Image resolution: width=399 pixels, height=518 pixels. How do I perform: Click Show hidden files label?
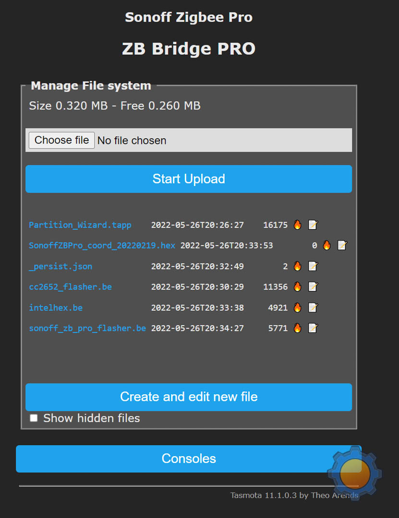click(x=92, y=418)
